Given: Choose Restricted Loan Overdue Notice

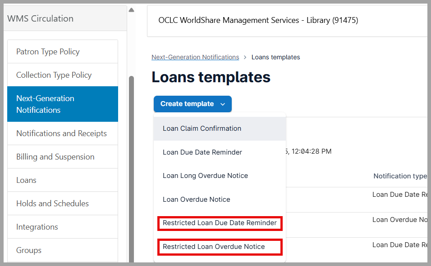Looking at the screenshot, I should (x=214, y=247).
